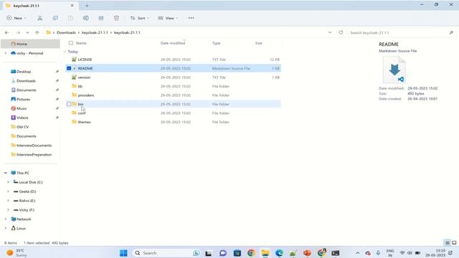Collapse the This PC node

(6, 173)
